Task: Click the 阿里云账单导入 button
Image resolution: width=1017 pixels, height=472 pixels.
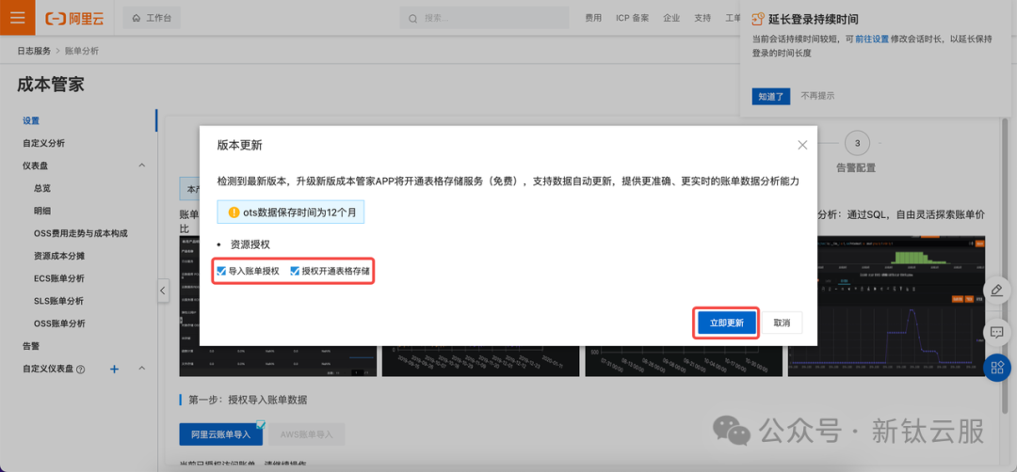Action: tap(220, 434)
